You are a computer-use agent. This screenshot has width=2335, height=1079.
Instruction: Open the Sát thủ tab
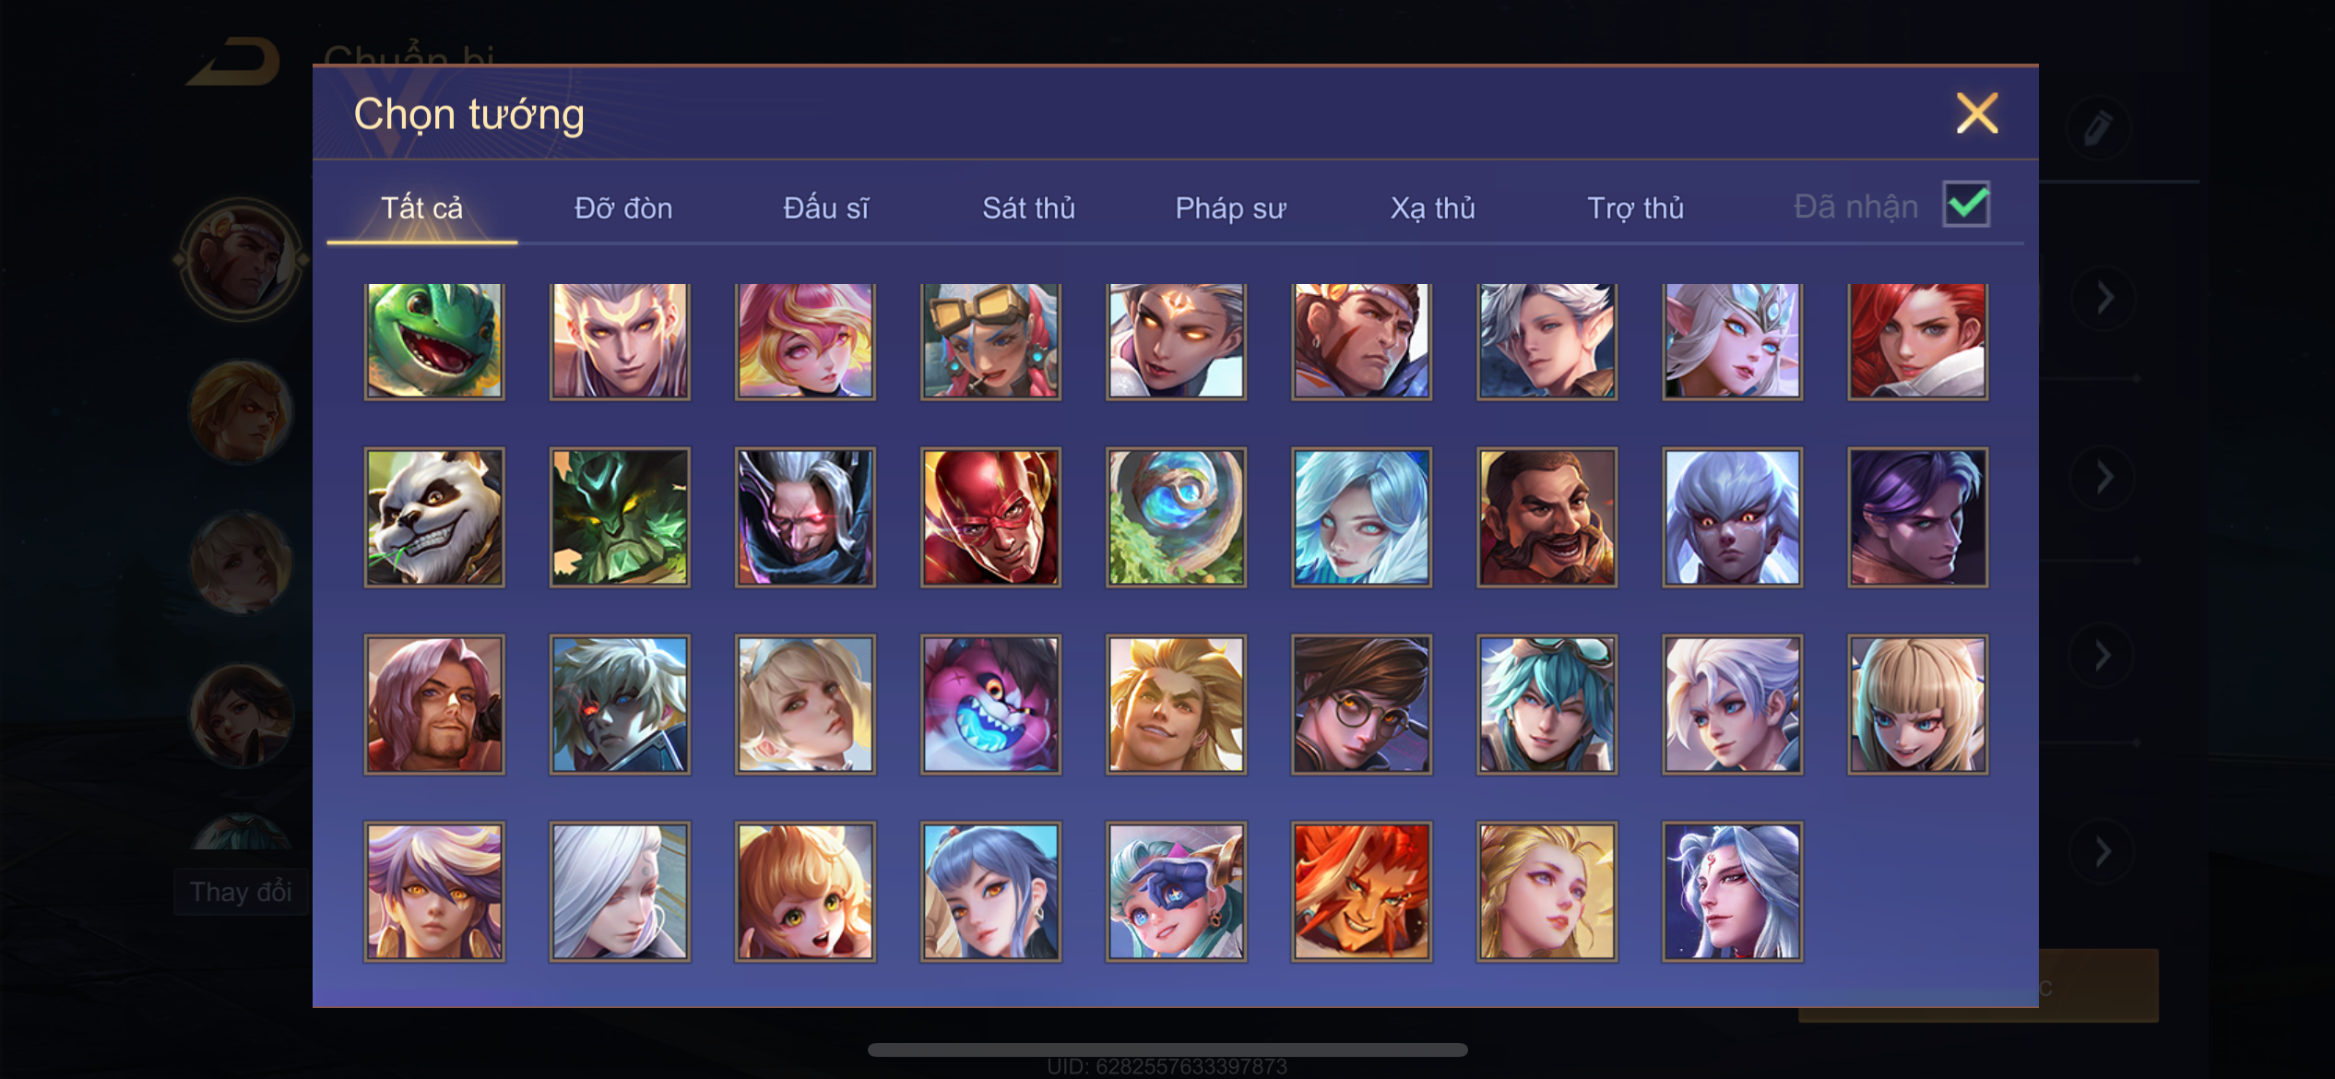pyautogui.click(x=1028, y=208)
